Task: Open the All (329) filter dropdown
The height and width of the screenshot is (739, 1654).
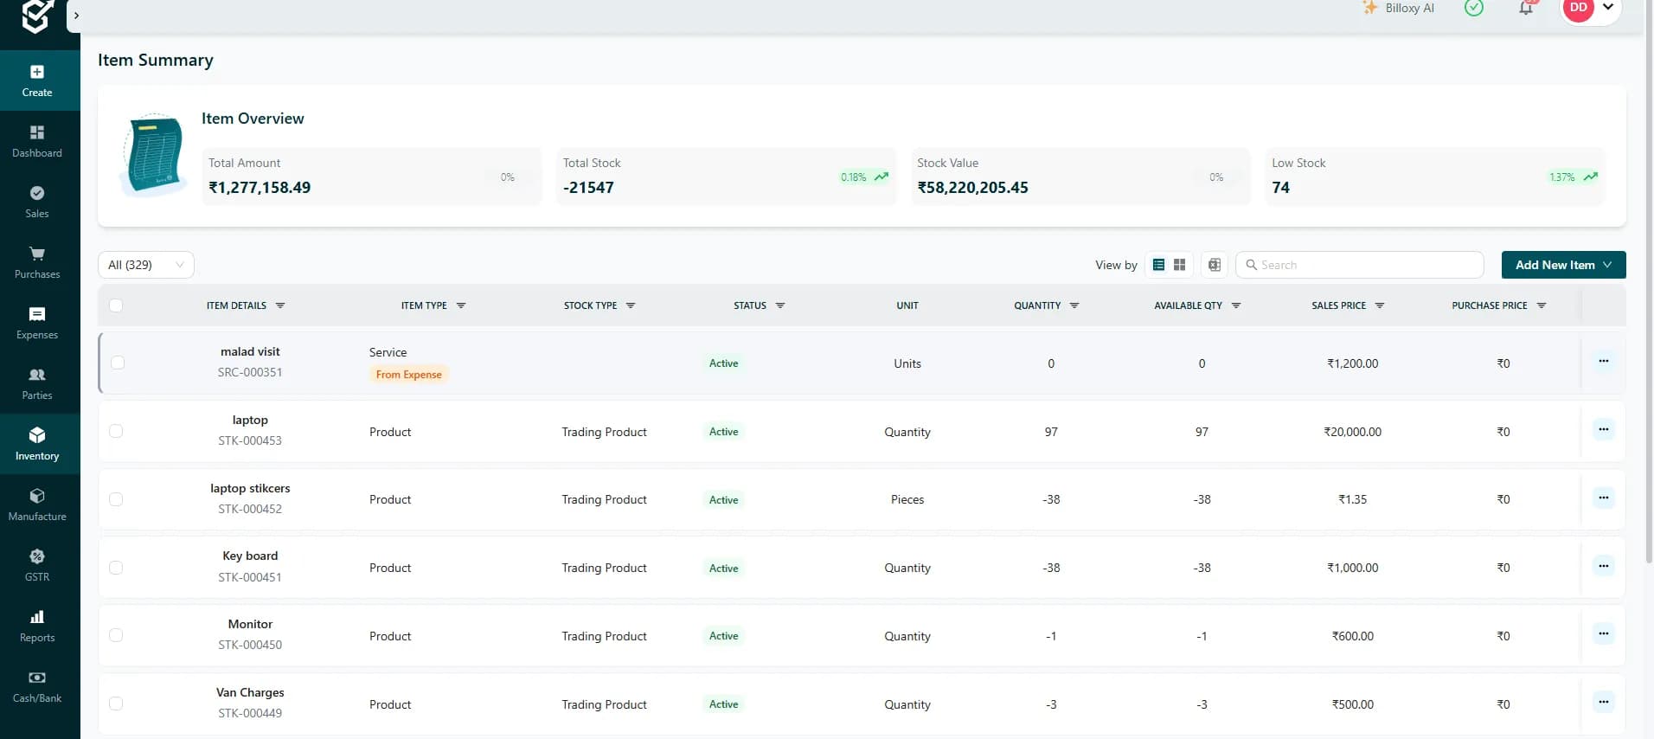Action: point(146,265)
